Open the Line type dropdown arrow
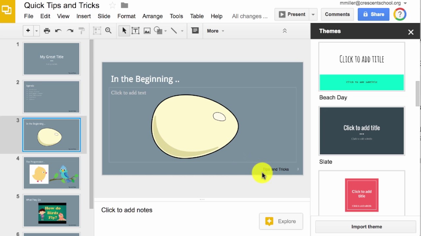Image resolution: width=421 pixels, height=236 pixels. [x=182, y=31]
